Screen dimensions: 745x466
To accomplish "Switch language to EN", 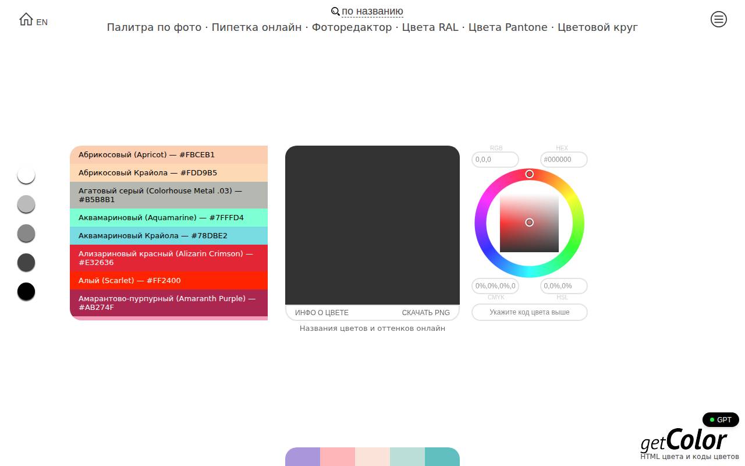I will pos(42,22).
